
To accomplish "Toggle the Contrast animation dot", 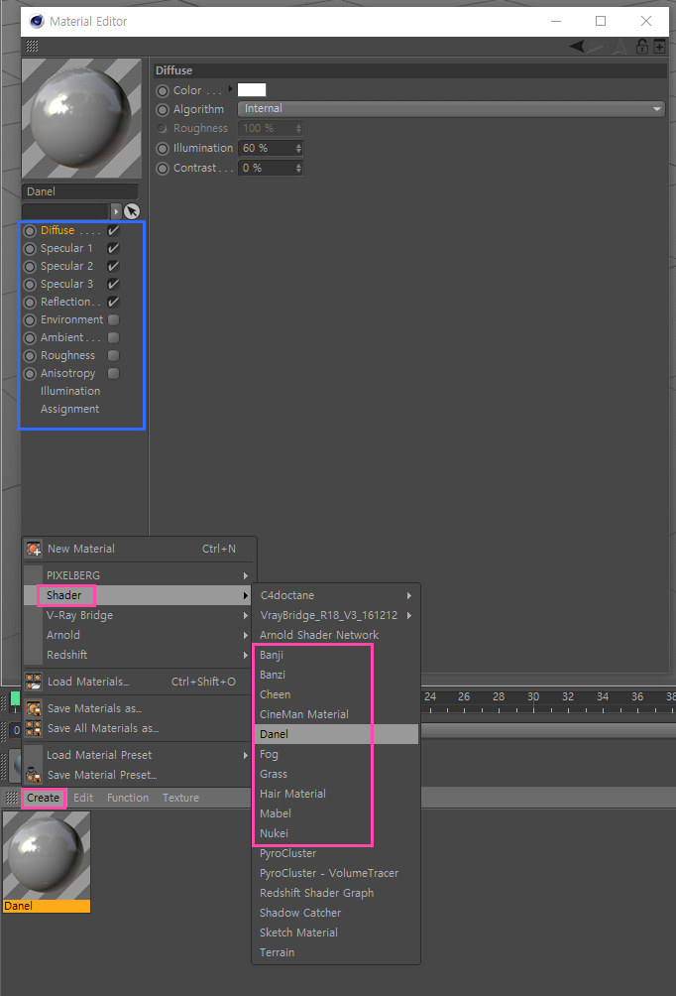I will point(163,169).
